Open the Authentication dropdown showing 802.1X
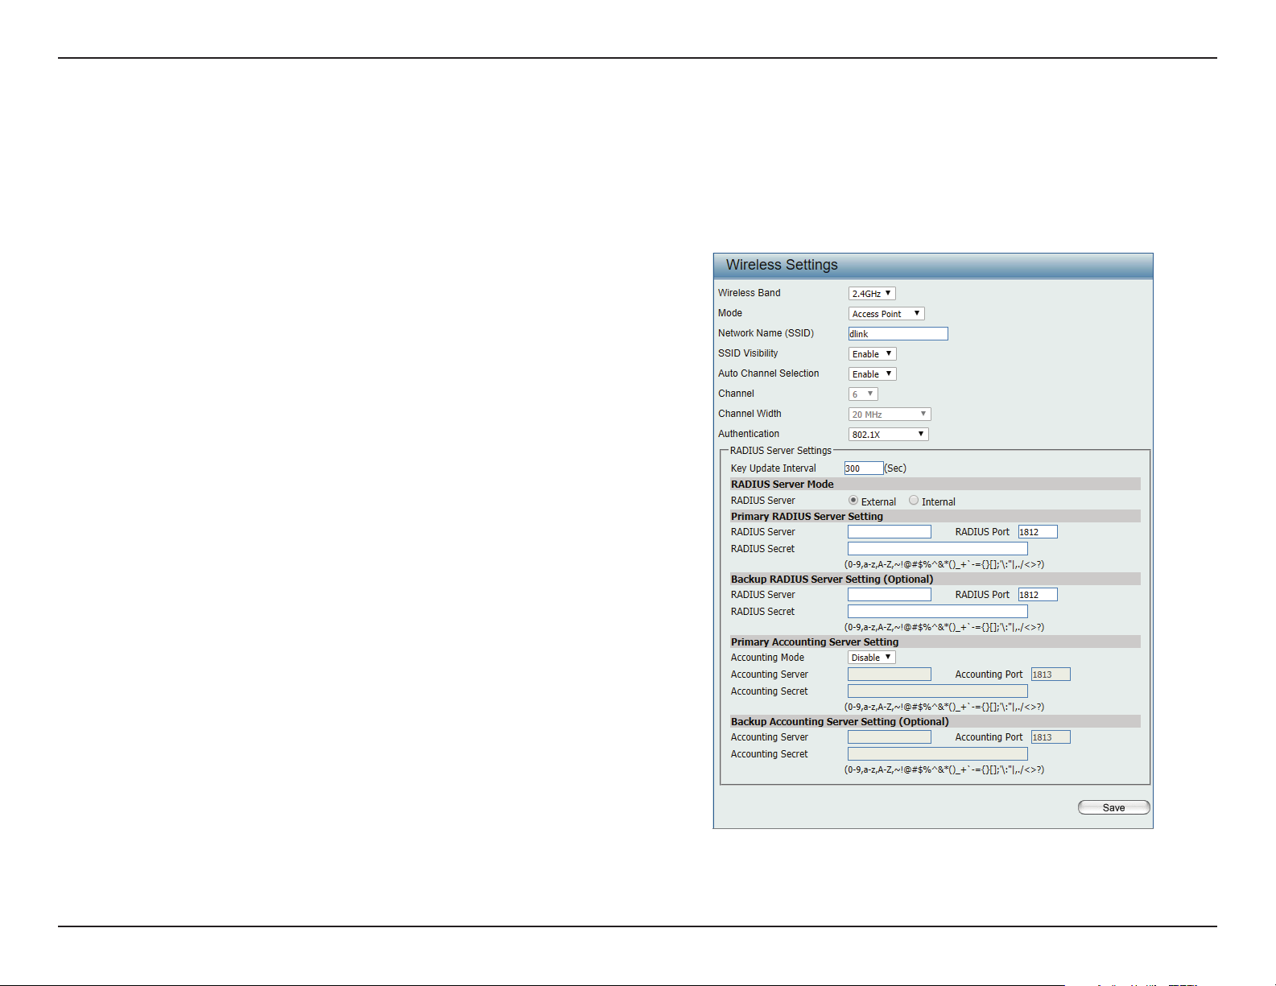1276x986 pixels. click(x=888, y=435)
